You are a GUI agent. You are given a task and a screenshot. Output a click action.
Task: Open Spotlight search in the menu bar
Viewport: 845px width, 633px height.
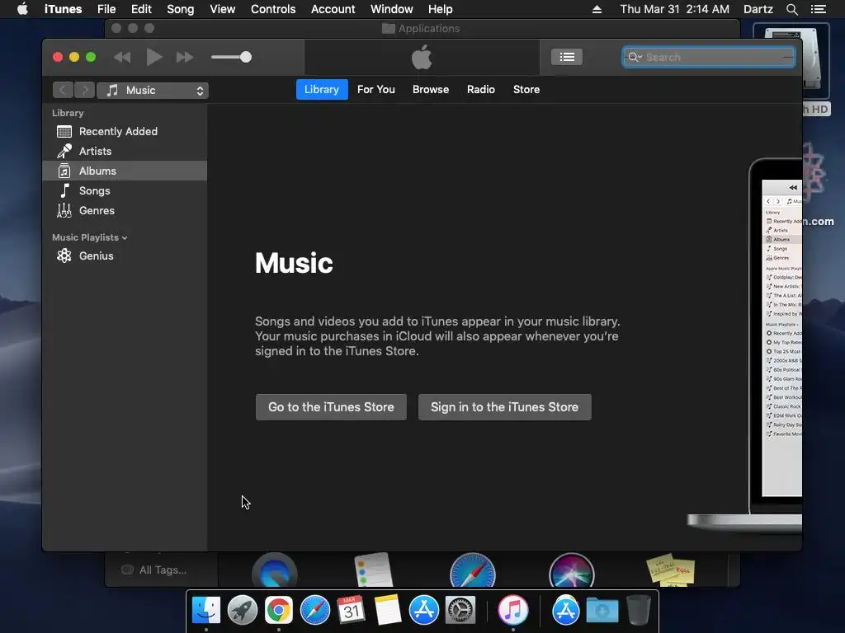click(x=791, y=9)
